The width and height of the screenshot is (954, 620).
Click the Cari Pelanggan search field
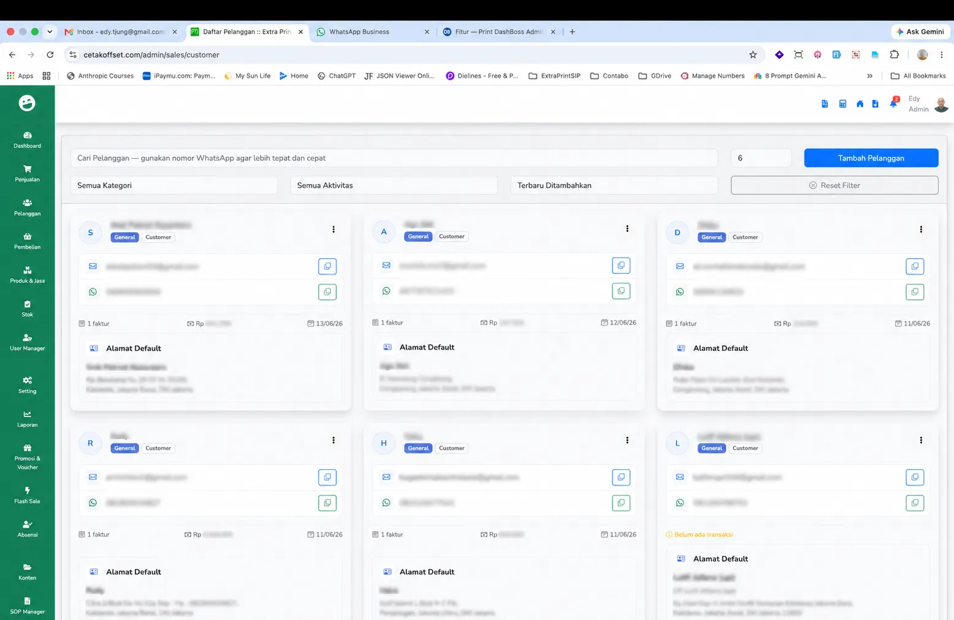point(394,158)
